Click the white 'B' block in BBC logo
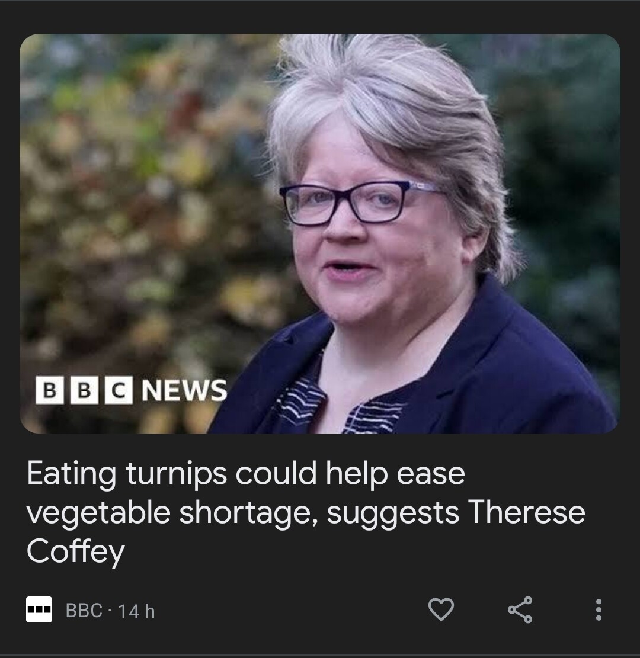Image resolution: width=640 pixels, height=658 pixels. point(51,390)
